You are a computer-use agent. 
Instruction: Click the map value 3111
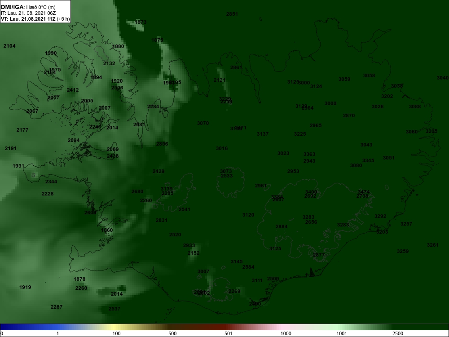[257, 280]
